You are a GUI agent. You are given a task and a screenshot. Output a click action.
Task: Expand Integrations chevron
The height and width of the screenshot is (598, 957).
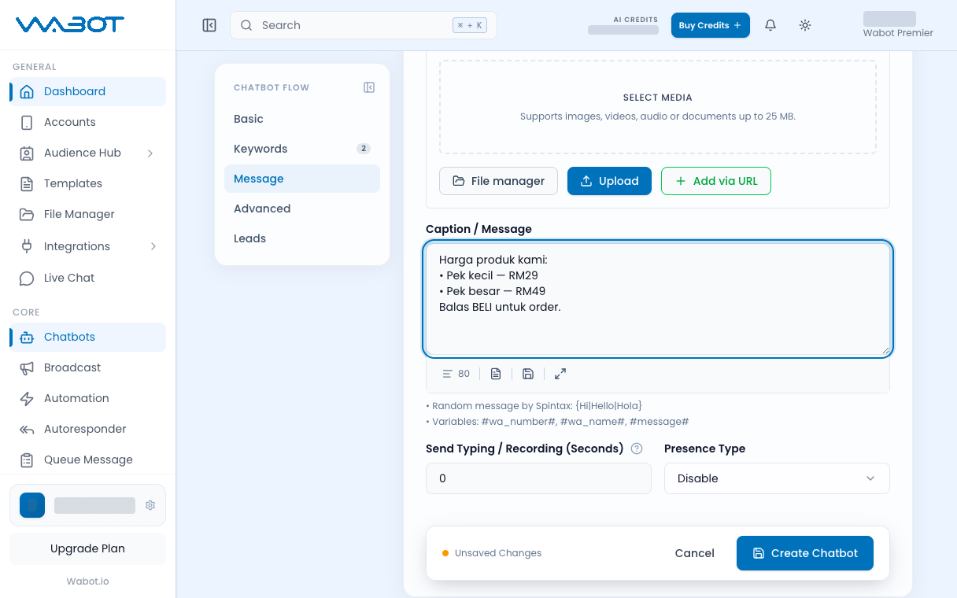pyautogui.click(x=153, y=246)
